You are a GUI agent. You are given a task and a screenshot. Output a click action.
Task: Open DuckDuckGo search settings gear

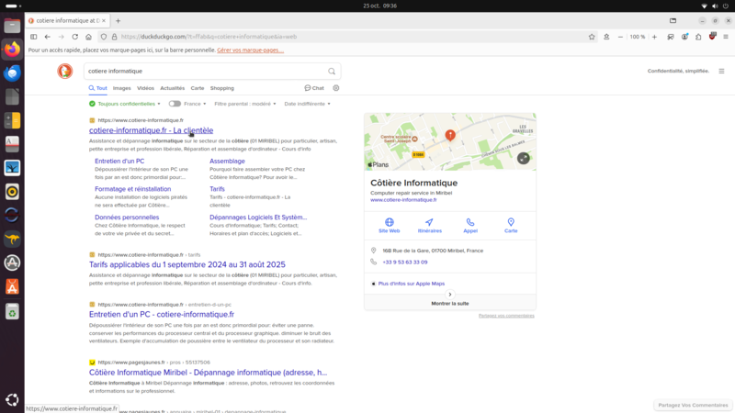pyautogui.click(x=336, y=88)
